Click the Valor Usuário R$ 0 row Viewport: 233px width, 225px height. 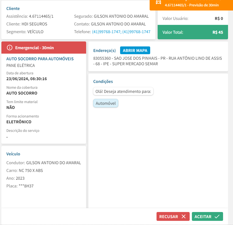(192, 19)
